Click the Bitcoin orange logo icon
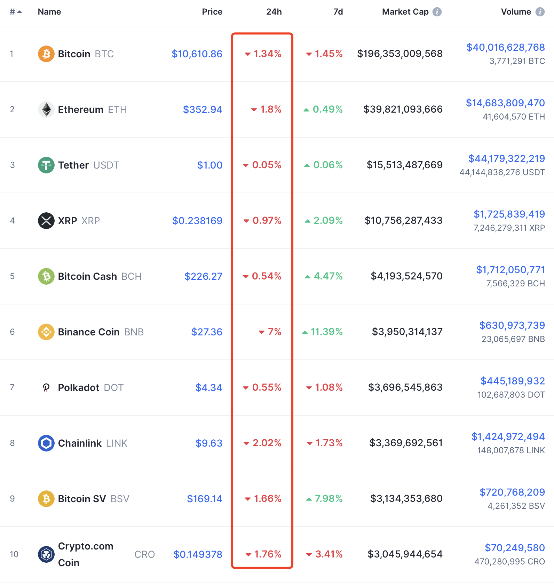Image resolution: width=554 pixels, height=586 pixels. click(x=46, y=54)
